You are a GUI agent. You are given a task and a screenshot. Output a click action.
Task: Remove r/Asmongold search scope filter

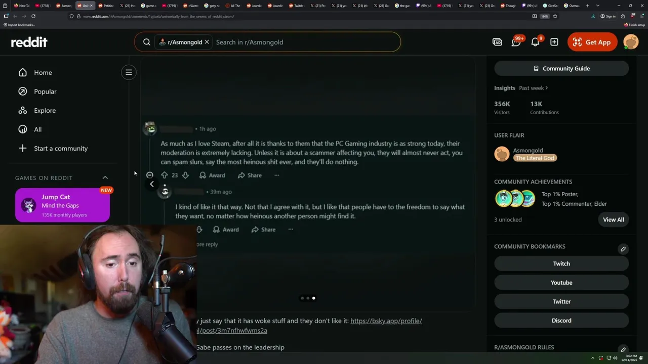point(207,42)
